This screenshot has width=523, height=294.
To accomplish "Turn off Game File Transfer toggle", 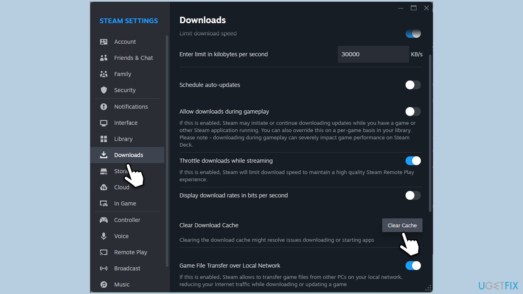I will [413, 266].
